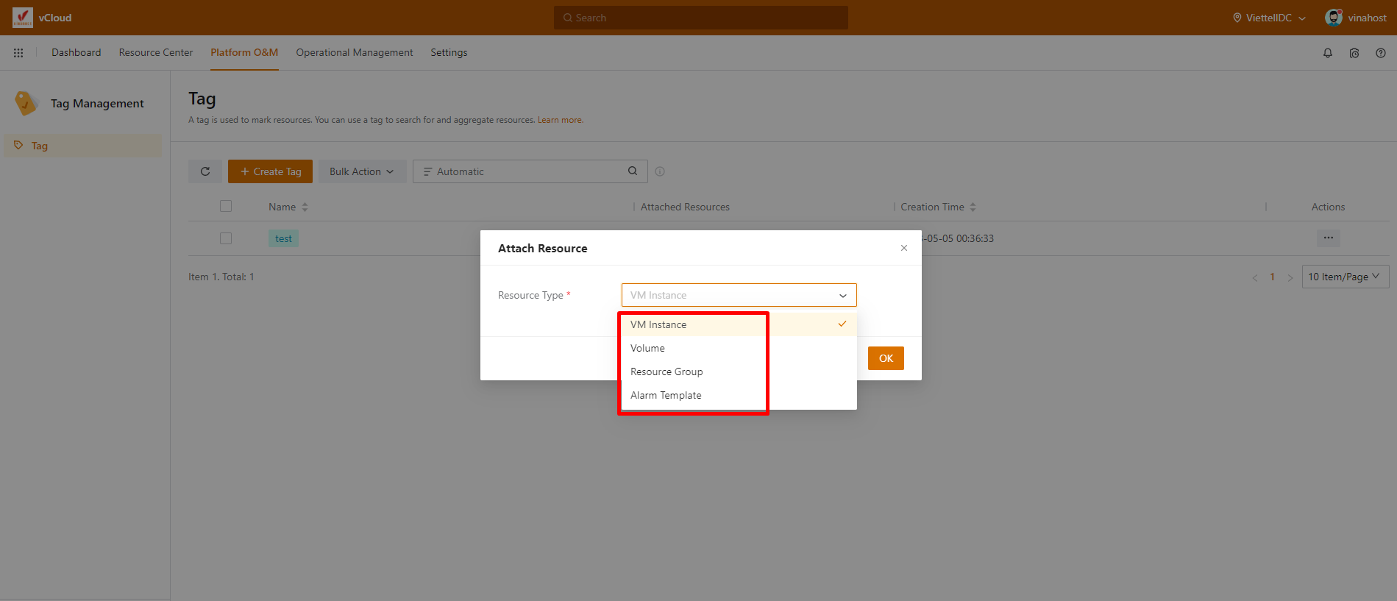1397x601 pixels.
Task: Click the search magnifier in filter box
Action: pyautogui.click(x=632, y=171)
